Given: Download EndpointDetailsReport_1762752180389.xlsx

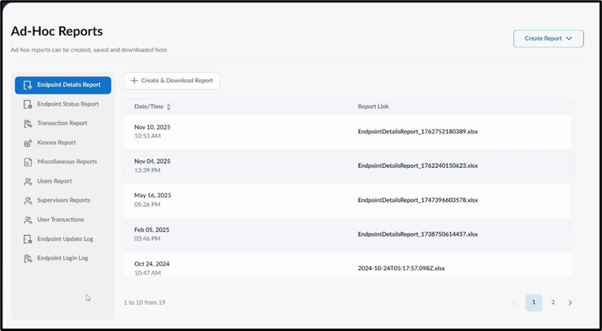Looking at the screenshot, I should [417, 131].
